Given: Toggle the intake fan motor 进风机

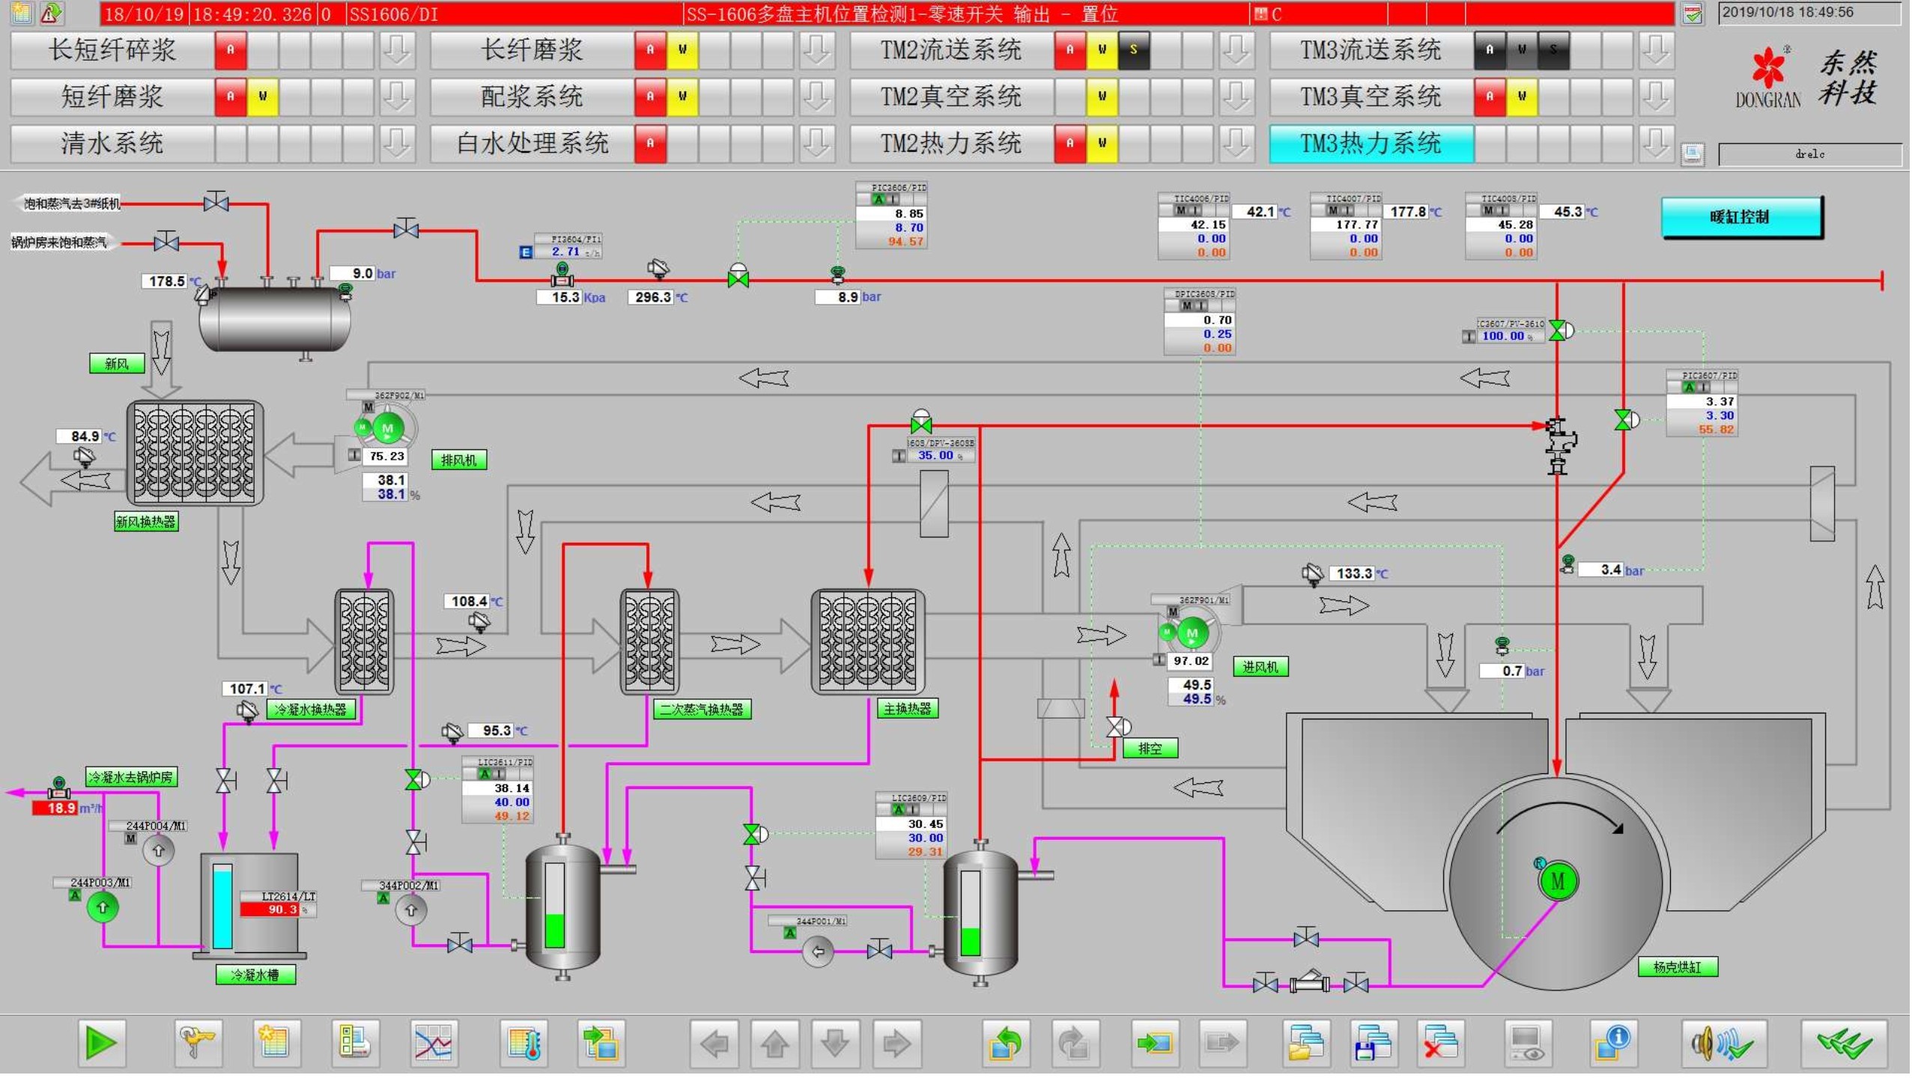Looking at the screenshot, I should [x=1193, y=634].
